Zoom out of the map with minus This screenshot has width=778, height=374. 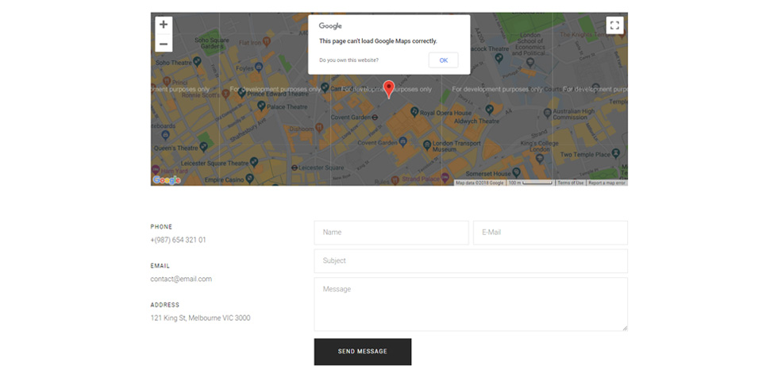point(164,44)
